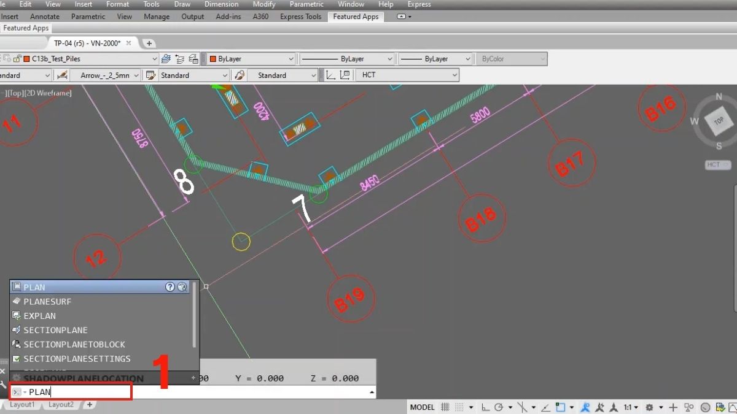The width and height of the screenshot is (737, 414).
Task: Click the Workspace Switching gear icon
Action: [x=649, y=407]
